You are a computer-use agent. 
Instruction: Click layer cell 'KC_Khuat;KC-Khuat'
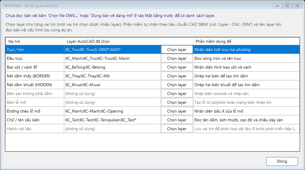[x=112, y=85]
